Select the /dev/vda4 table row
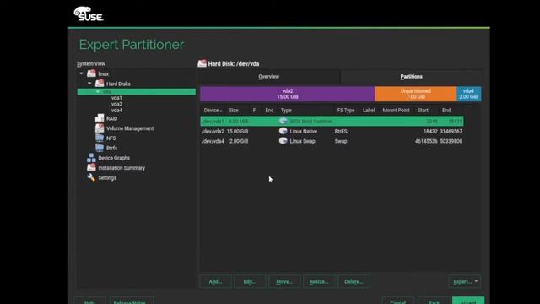Screen dimensions: 540x304 (x=332, y=141)
